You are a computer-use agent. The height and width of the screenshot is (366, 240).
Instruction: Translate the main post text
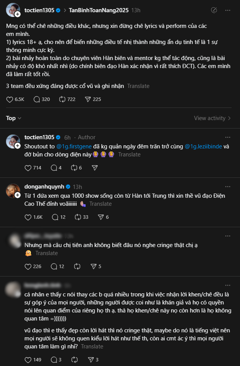click(x=138, y=86)
